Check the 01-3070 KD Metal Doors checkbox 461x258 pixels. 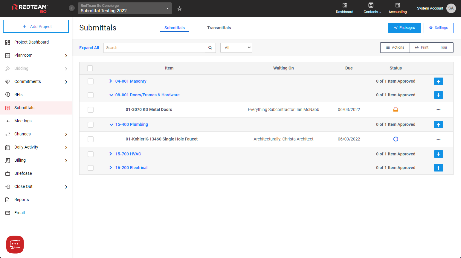[91, 110]
